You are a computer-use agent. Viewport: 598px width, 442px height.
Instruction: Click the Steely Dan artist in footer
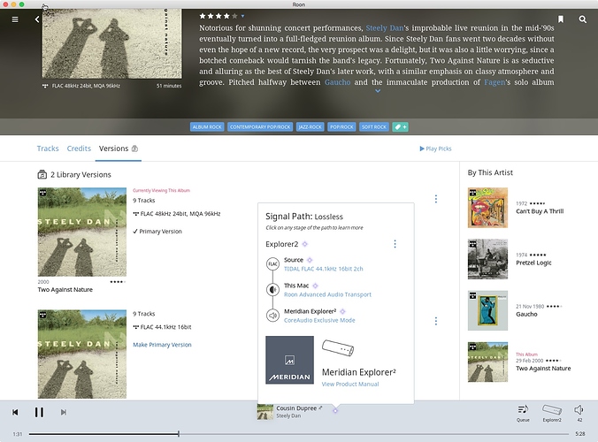pyautogui.click(x=288, y=415)
